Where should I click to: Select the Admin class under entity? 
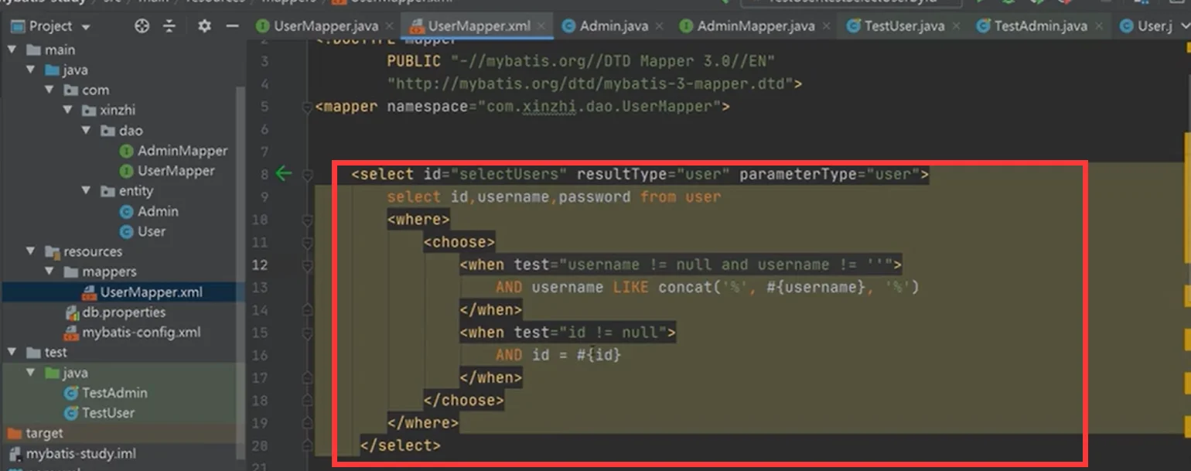tap(158, 211)
